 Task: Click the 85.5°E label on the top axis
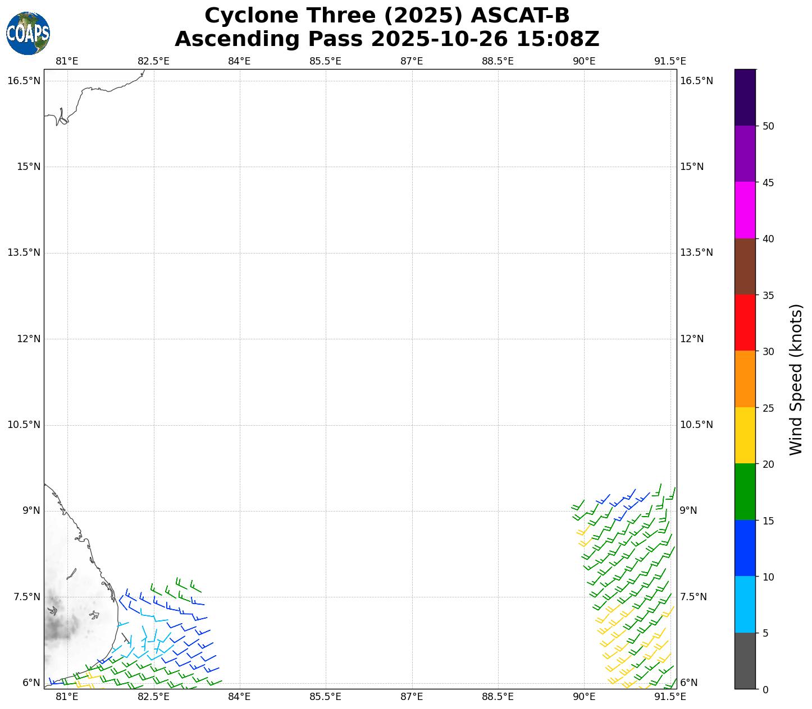[x=325, y=61]
